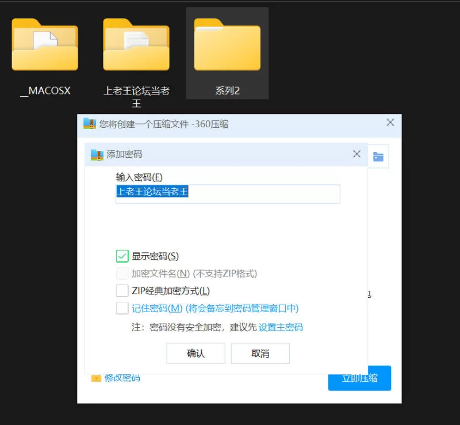Image resolution: width=460 pixels, height=425 pixels.
Task: Open the 设置主密码 link
Action: (281, 327)
